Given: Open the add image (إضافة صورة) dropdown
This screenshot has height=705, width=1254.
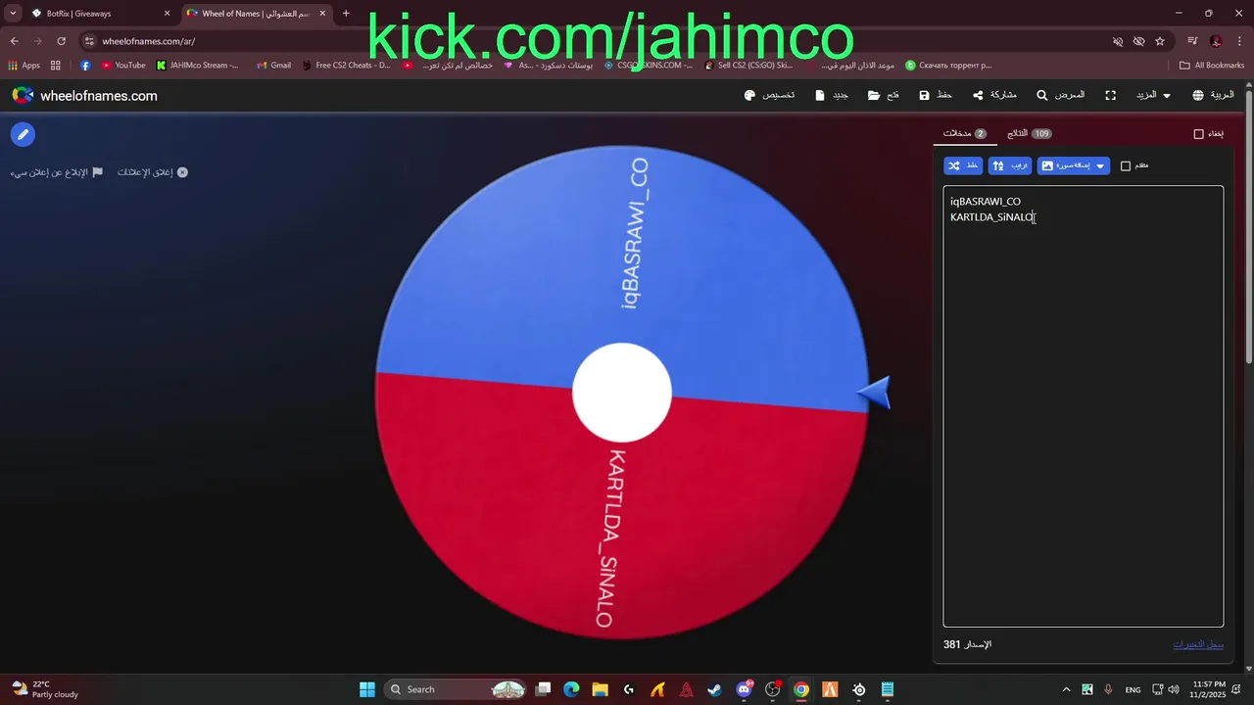Looking at the screenshot, I should click(x=1074, y=165).
